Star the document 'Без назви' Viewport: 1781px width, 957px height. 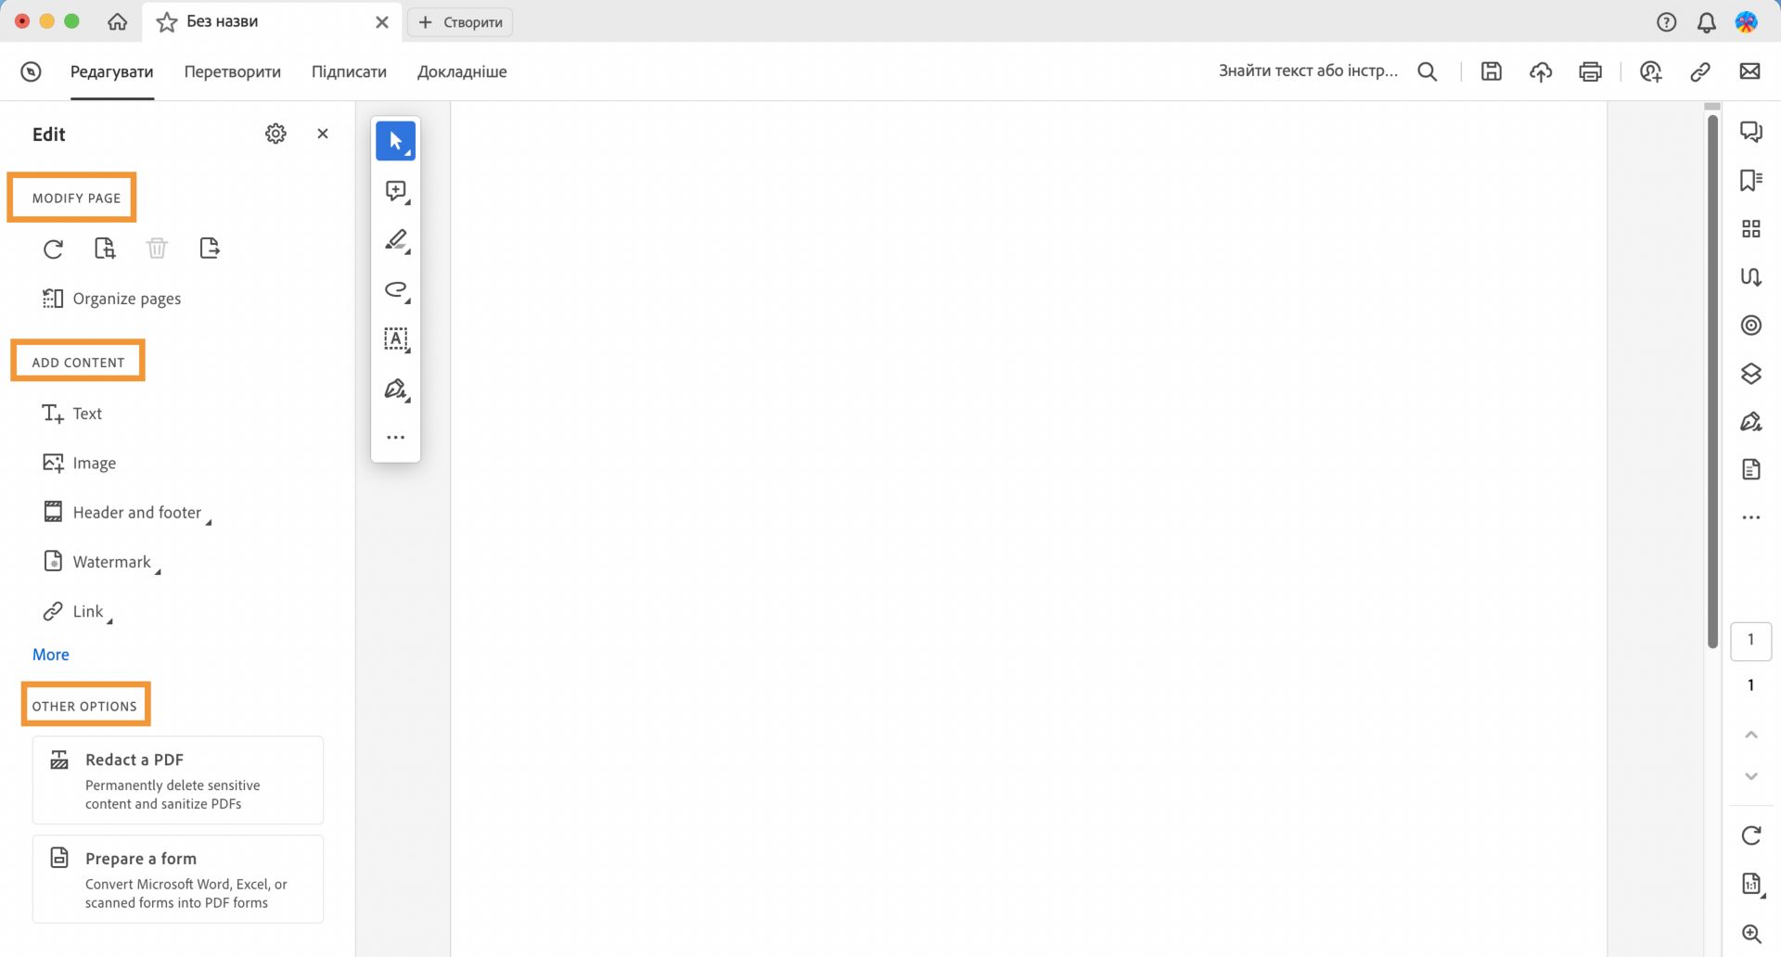167,22
